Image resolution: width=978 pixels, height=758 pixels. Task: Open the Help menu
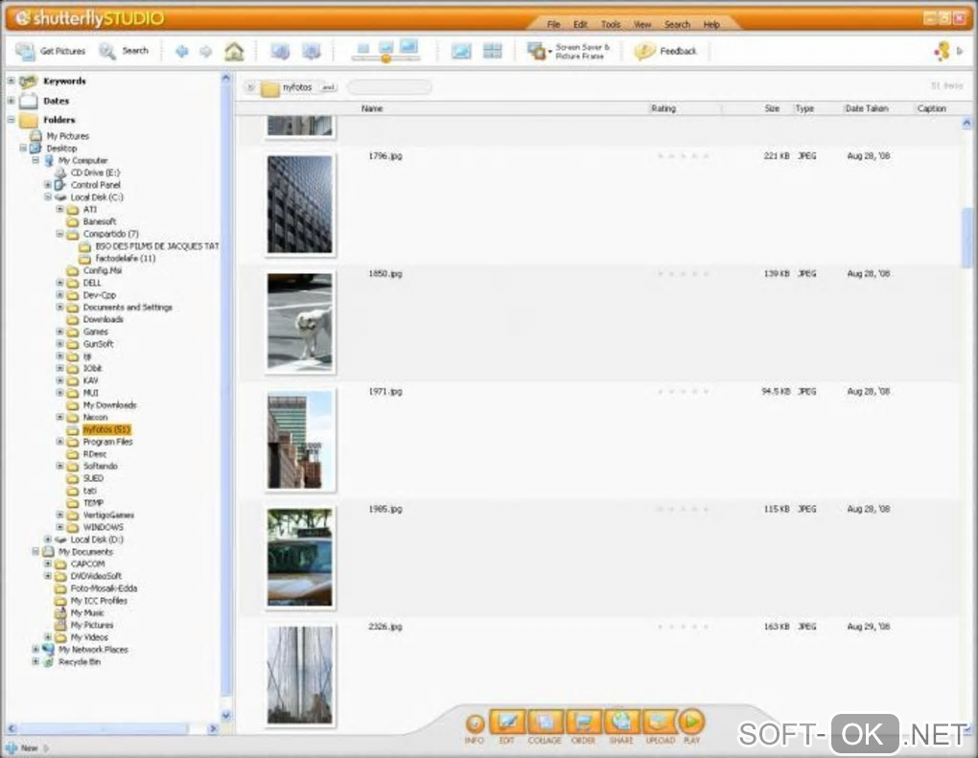click(x=711, y=24)
